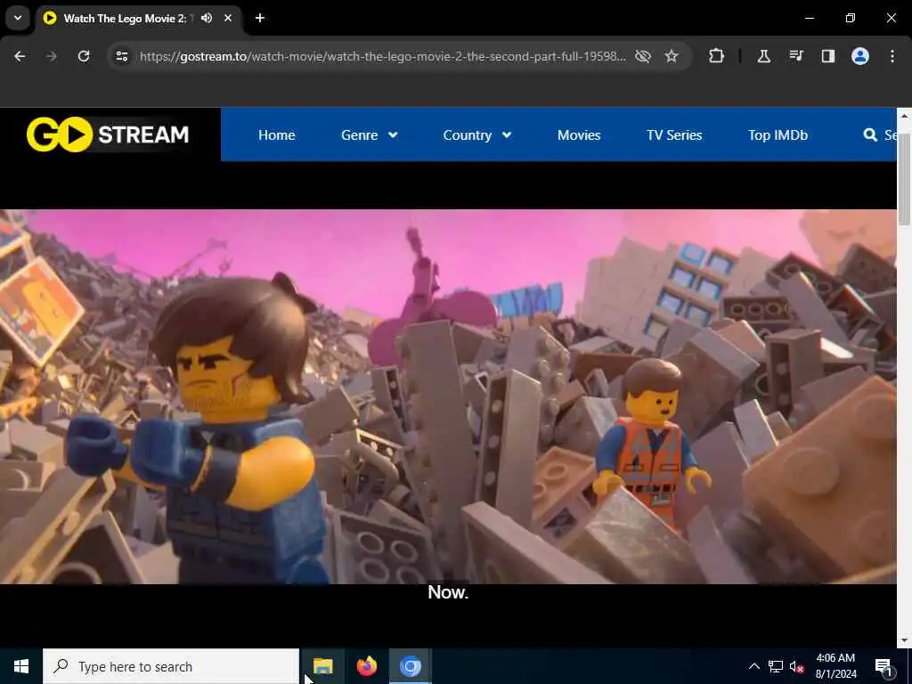Click the GoStream logo
Screen dimensions: 912x684
(x=108, y=134)
